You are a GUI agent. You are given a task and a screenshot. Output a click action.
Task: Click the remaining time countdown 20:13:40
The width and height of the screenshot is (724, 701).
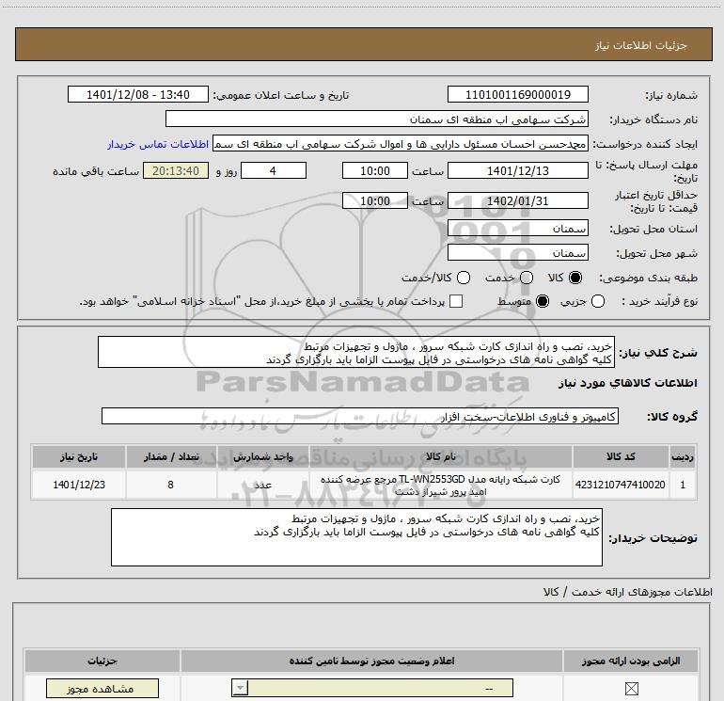pyautogui.click(x=176, y=170)
